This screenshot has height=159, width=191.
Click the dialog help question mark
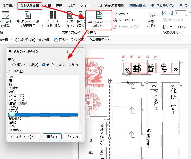[67, 51]
